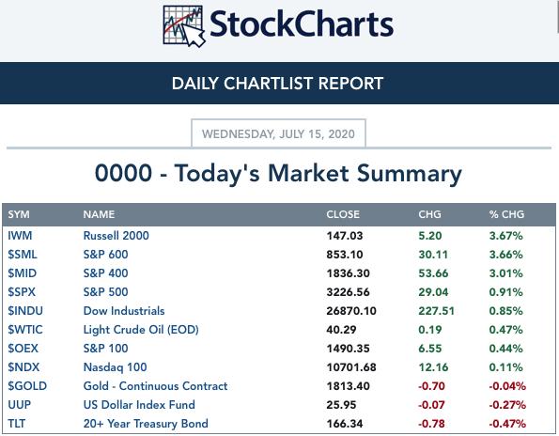Open the $SML symbol link
559x436 pixels.
(x=23, y=255)
